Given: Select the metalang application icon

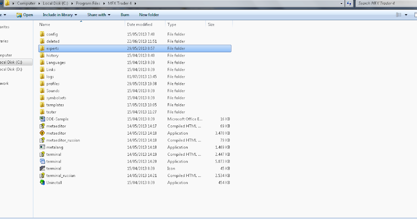Looking at the screenshot, I should point(42,147).
